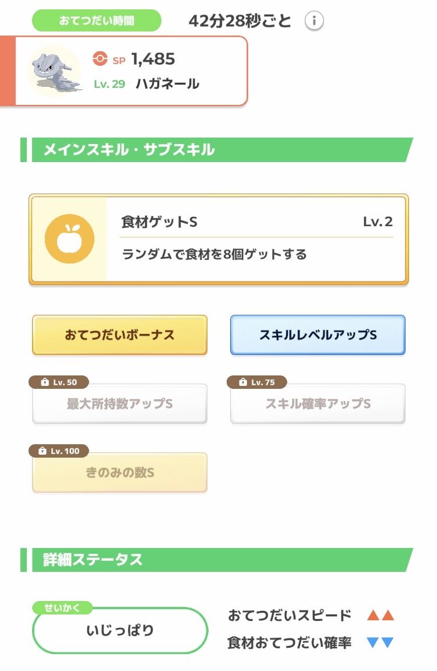Select the スキルレベルアップS sub skill

pyautogui.click(x=318, y=335)
